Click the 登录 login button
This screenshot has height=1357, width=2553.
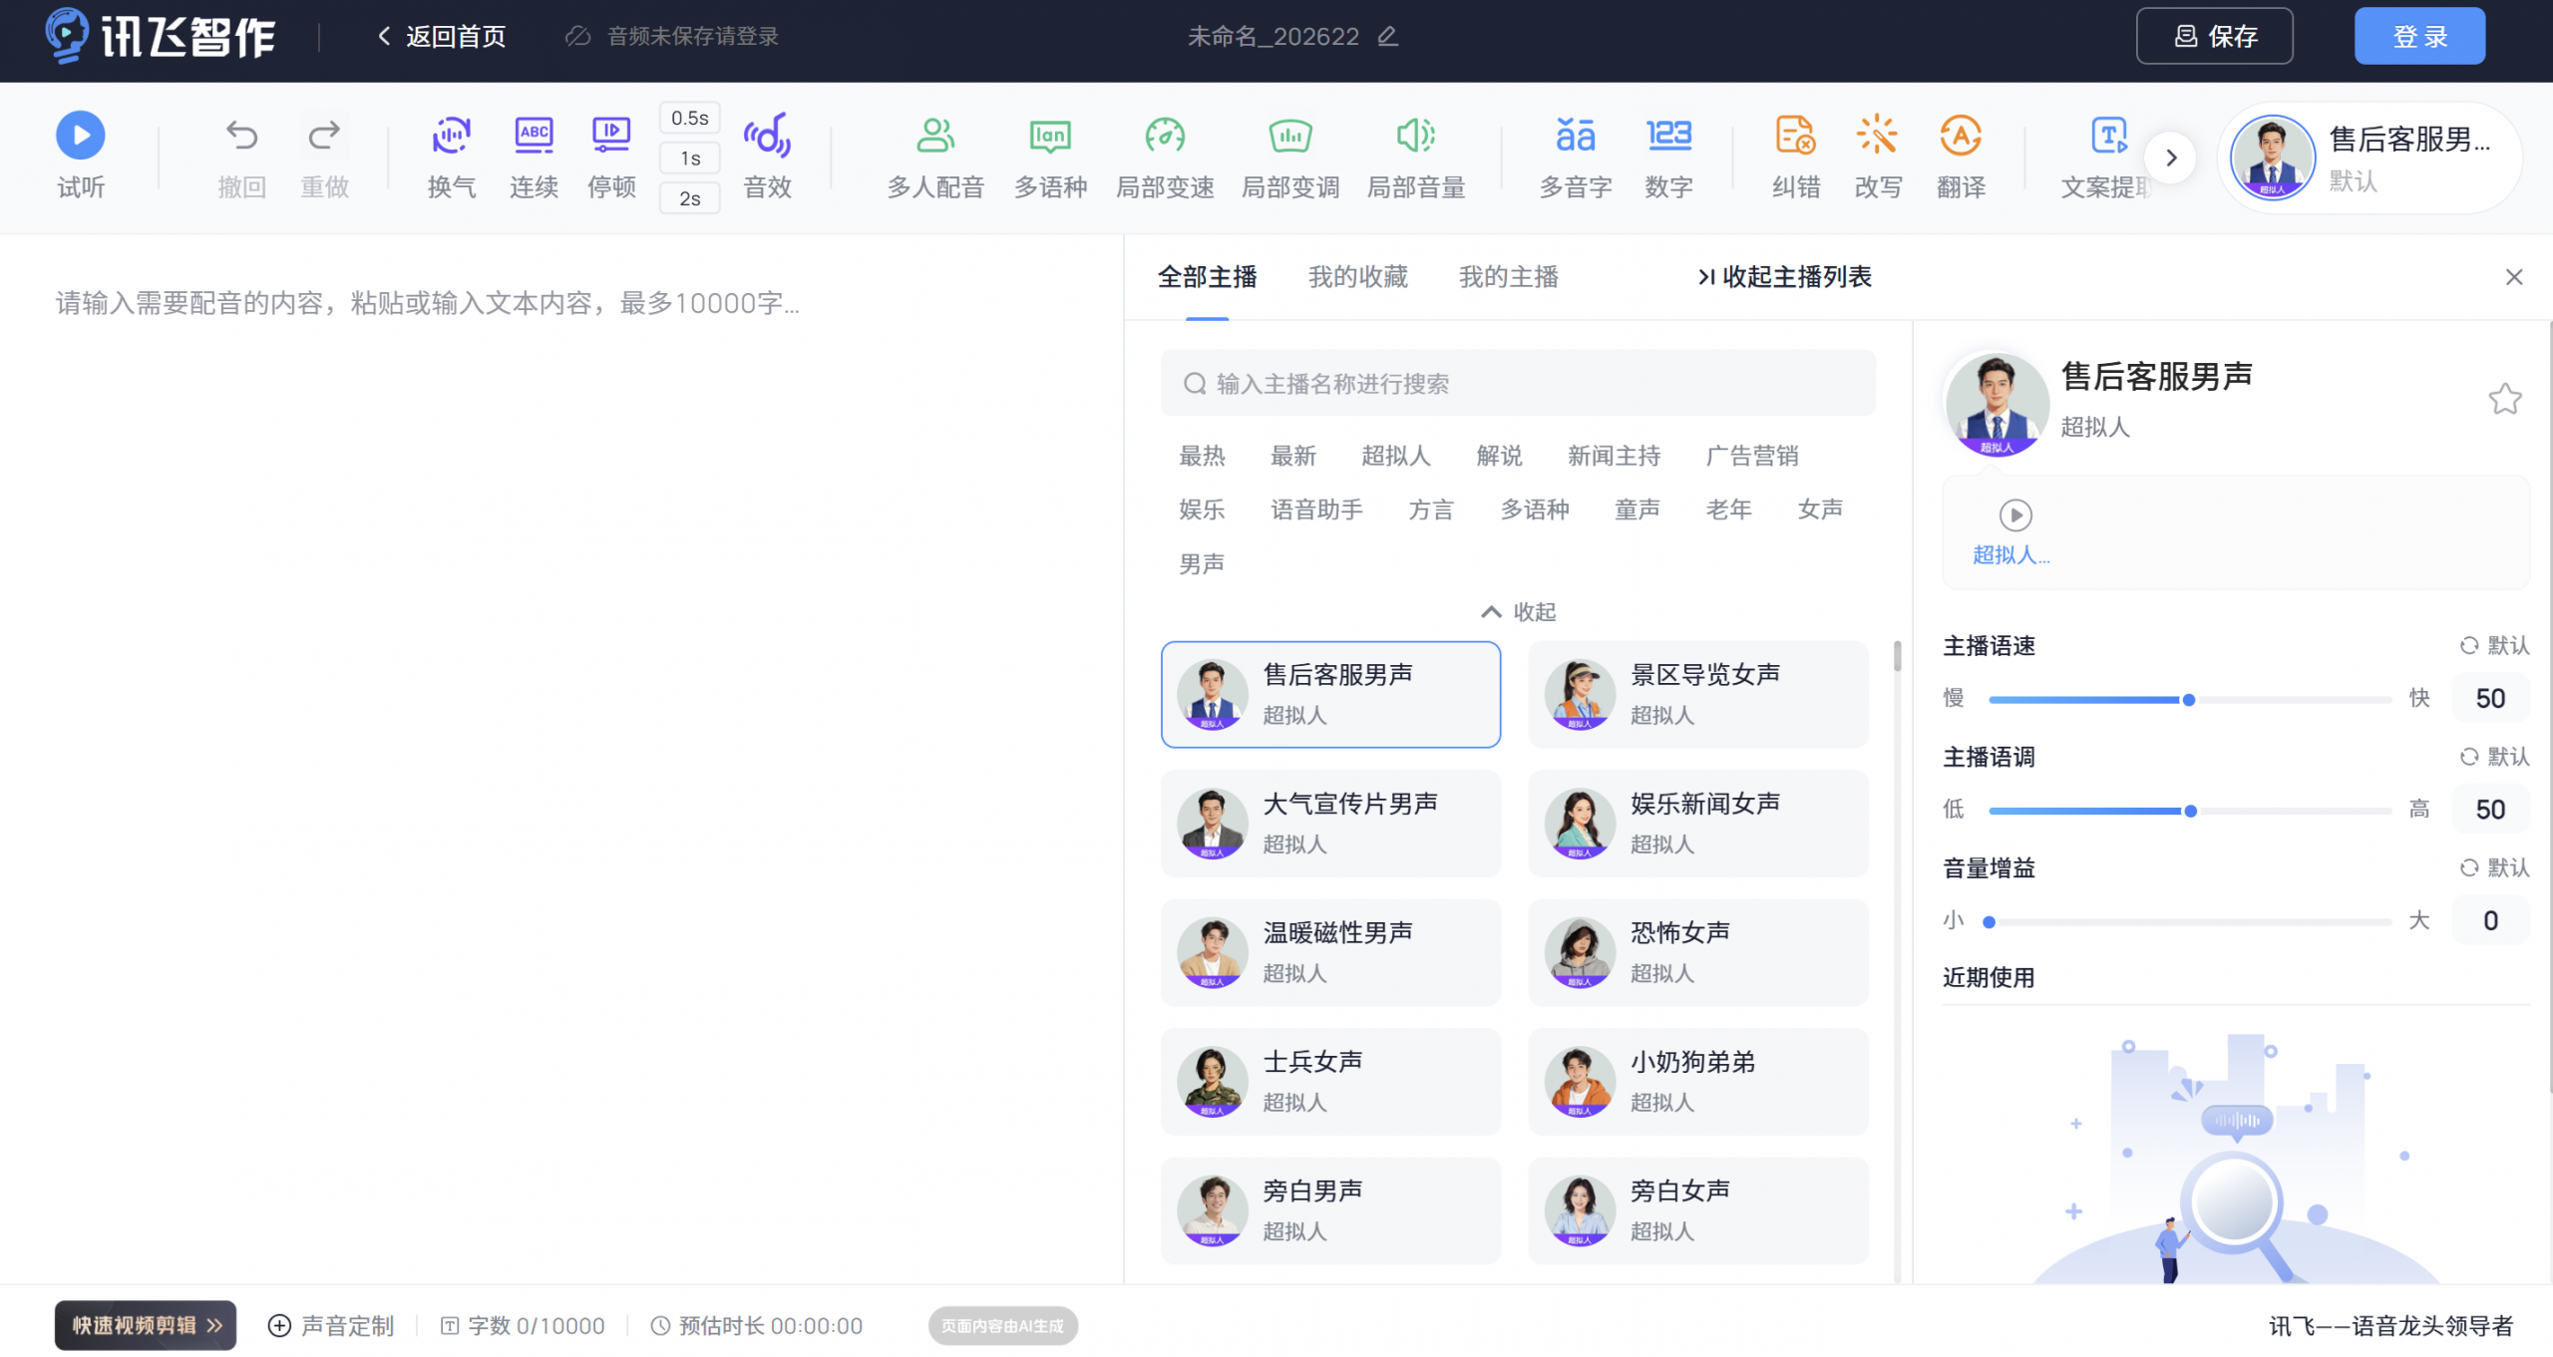[2419, 36]
